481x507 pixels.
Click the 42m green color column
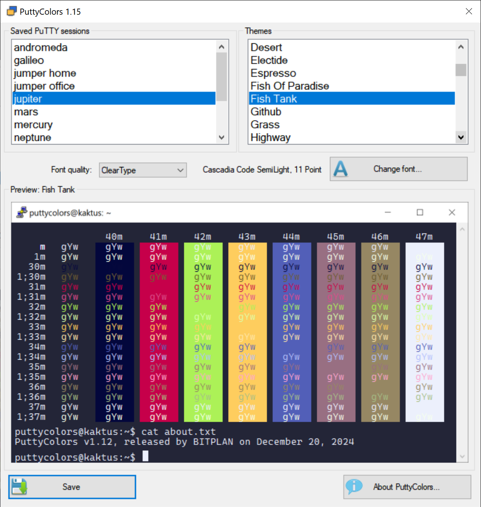coord(203,331)
